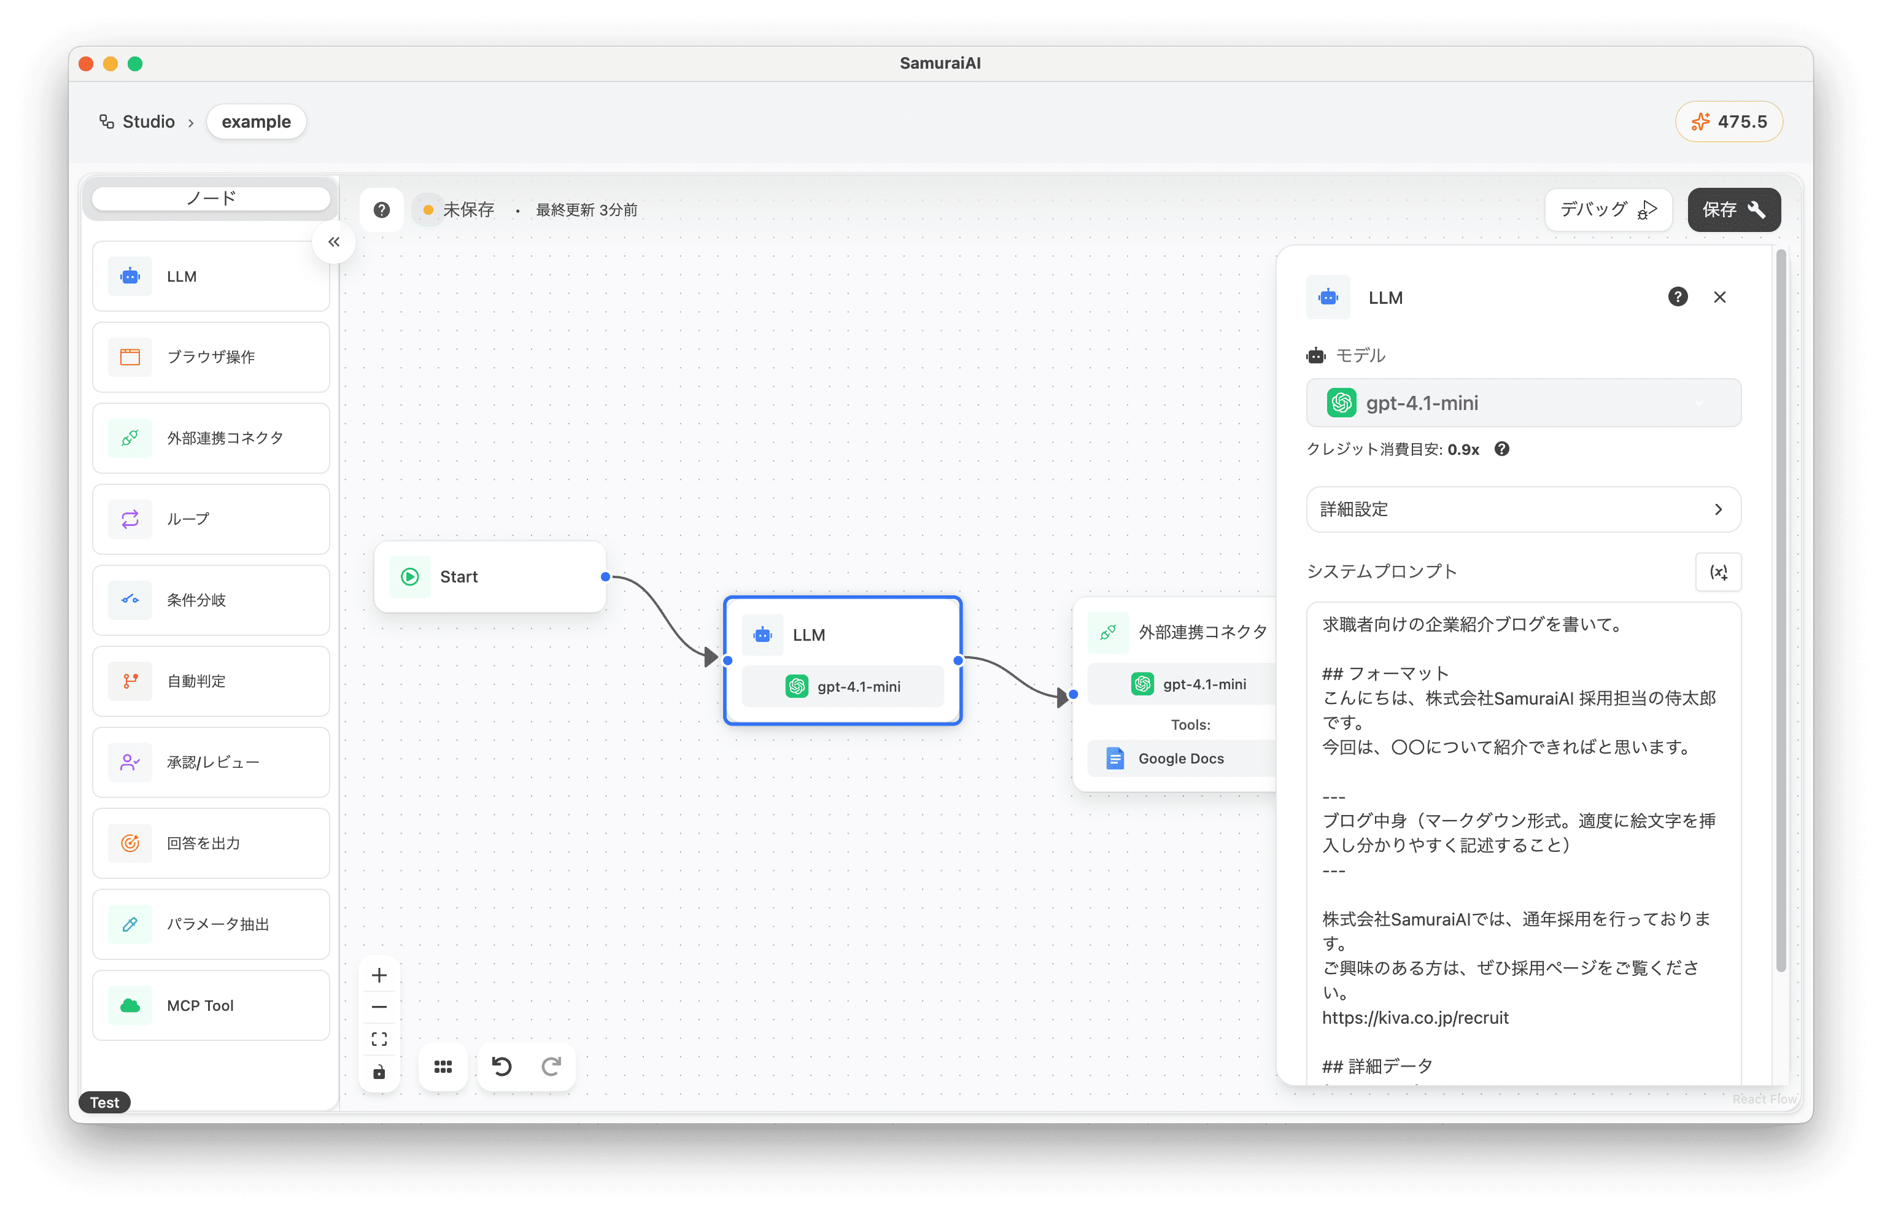Click the デバッグ button

pyautogui.click(x=1608, y=210)
